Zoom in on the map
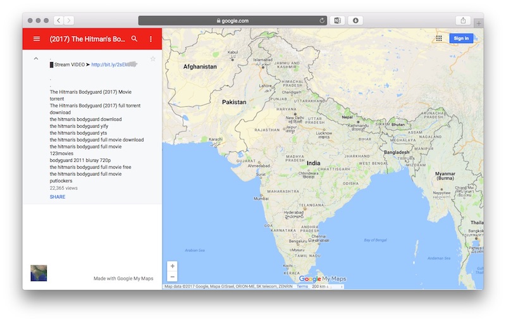 pyautogui.click(x=173, y=266)
